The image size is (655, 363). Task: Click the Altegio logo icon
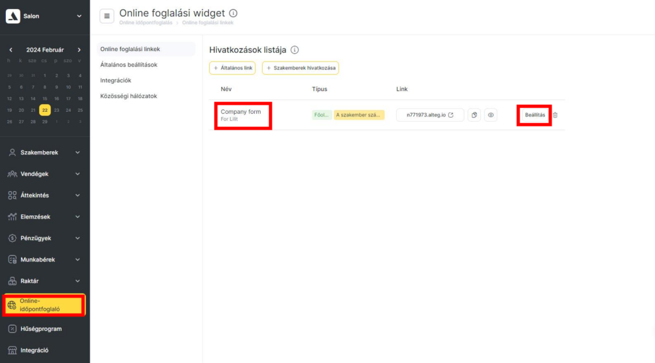pos(13,16)
